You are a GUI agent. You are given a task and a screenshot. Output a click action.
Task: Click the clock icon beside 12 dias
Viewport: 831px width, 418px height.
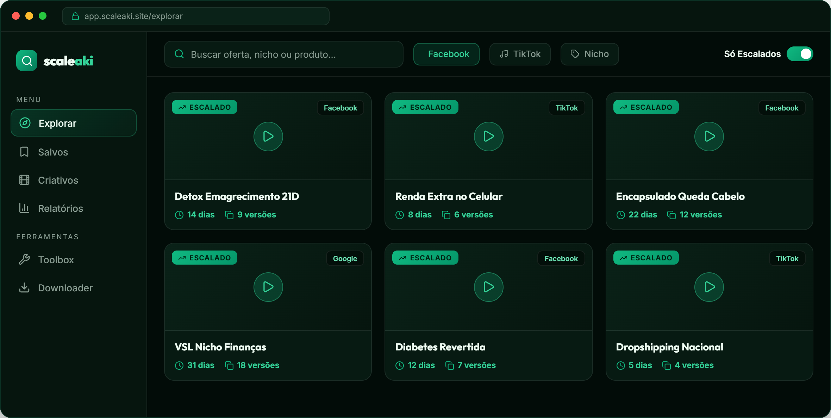tap(400, 365)
